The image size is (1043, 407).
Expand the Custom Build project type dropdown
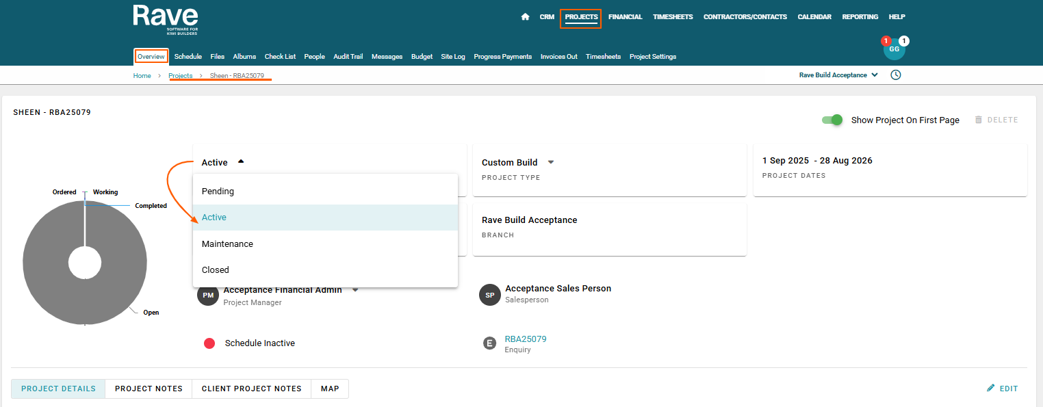[x=551, y=162]
